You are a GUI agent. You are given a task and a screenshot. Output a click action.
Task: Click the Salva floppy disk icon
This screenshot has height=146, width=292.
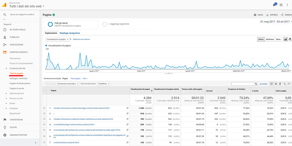[x=255, y=15]
